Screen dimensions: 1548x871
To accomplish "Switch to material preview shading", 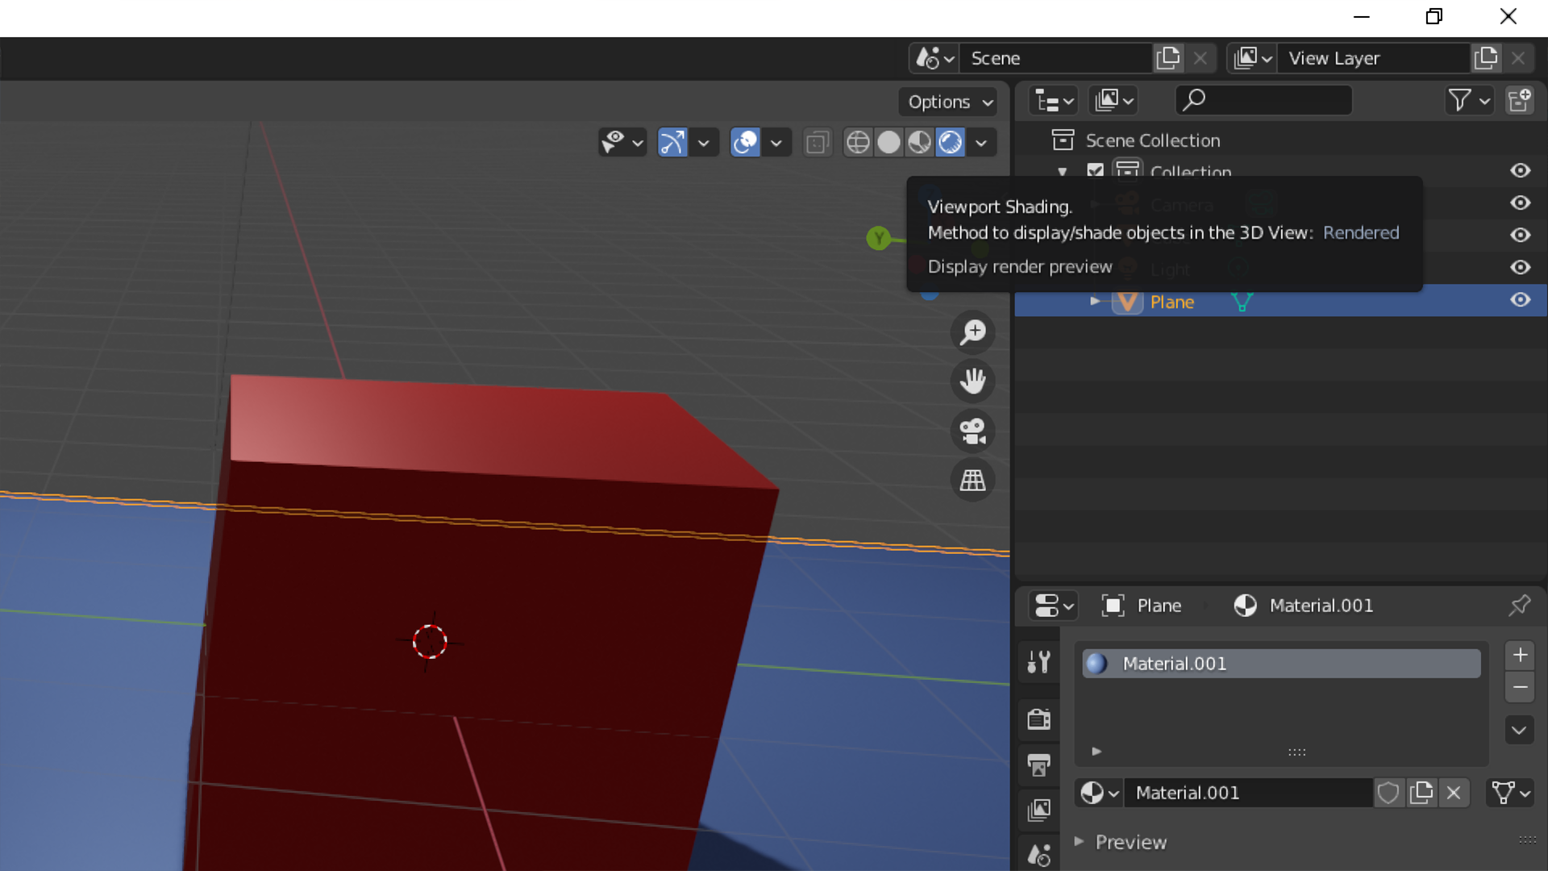I will [x=919, y=143].
